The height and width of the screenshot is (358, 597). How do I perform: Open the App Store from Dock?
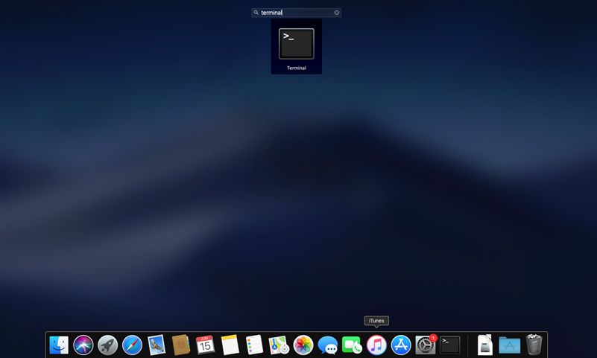[401, 345]
